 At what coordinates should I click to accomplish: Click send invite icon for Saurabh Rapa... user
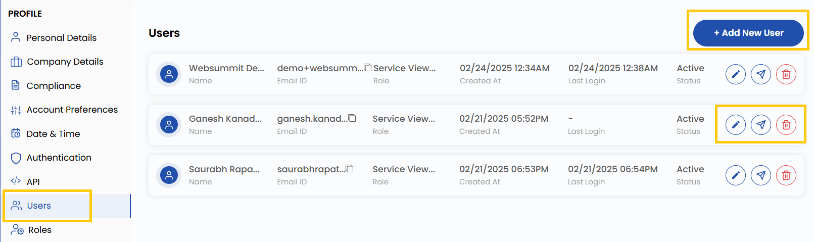click(760, 175)
